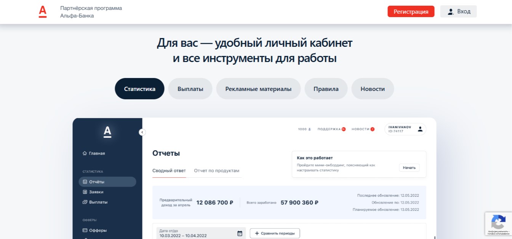Click the Вход login person icon
This screenshot has width=512, height=239.
tap(451, 11)
